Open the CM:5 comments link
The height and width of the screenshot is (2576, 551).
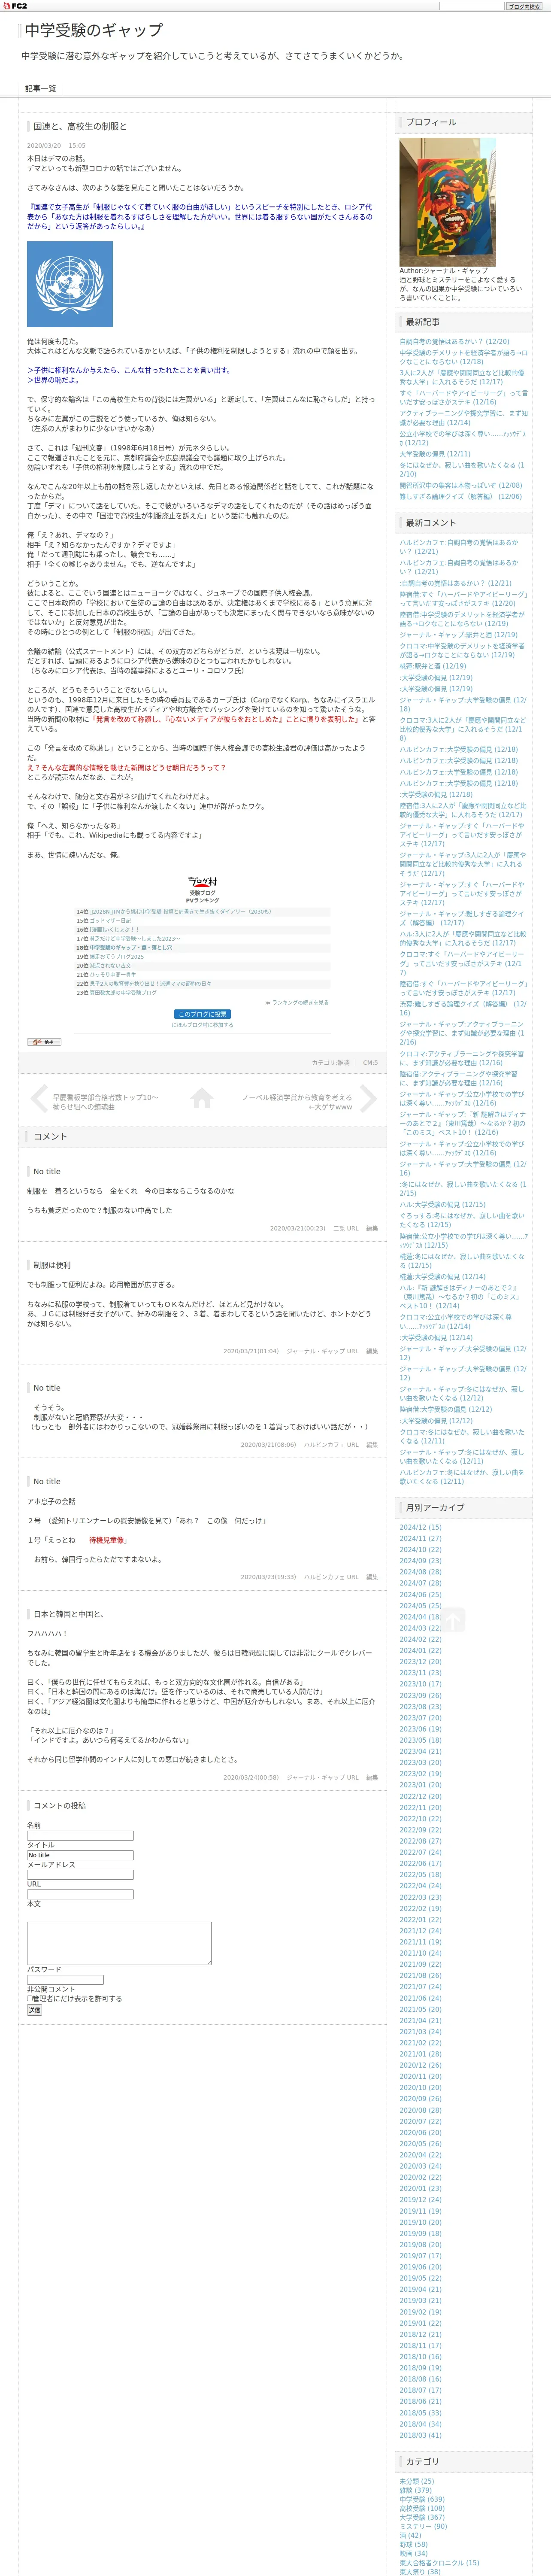coord(370,1063)
